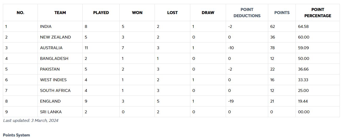The image size is (343, 138).
Task: Click the AUSTRALIA team name
Action: pos(51,48)
